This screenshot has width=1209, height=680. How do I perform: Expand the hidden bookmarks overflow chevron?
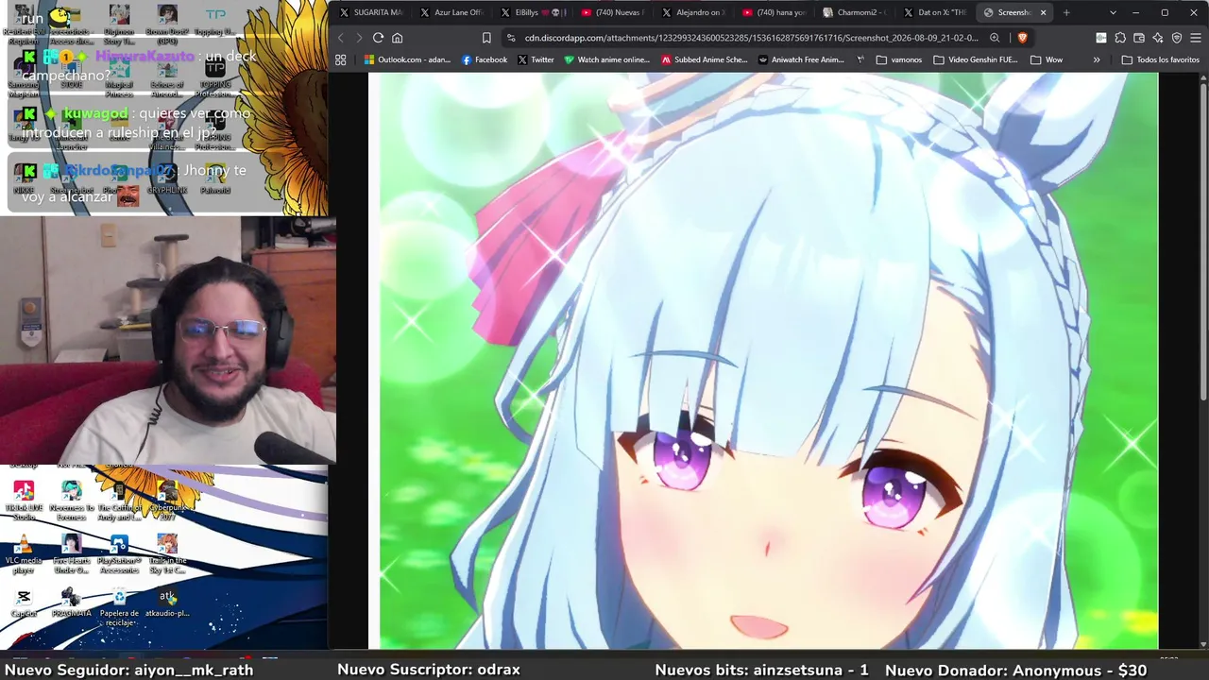click(x=1097, y=59)
